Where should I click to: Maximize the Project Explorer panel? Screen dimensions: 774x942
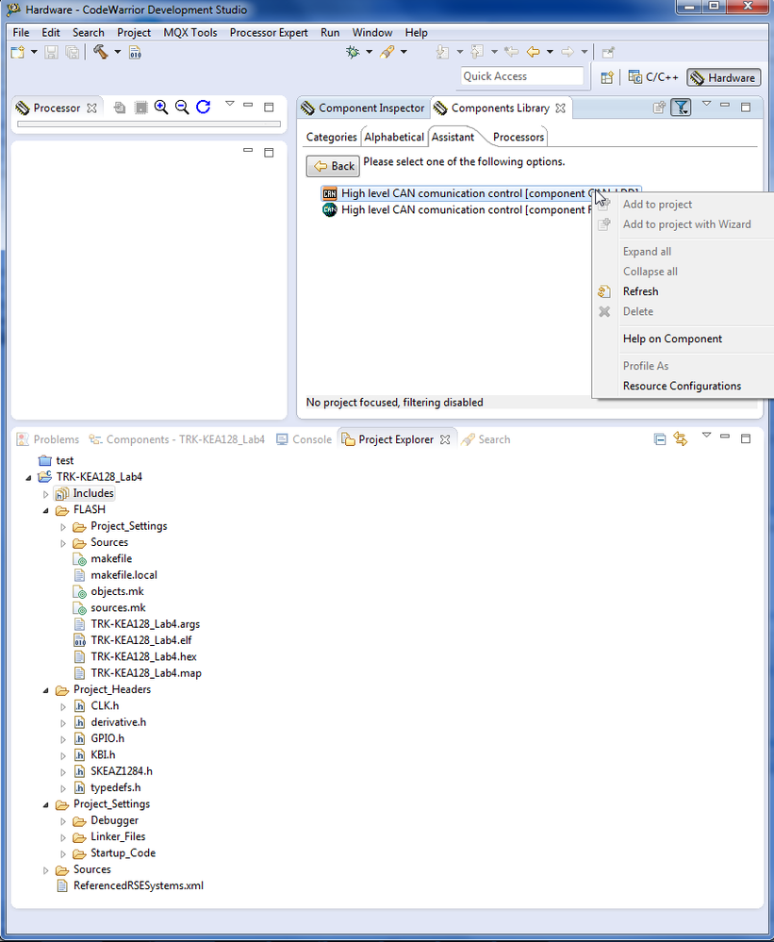point(746,438)
